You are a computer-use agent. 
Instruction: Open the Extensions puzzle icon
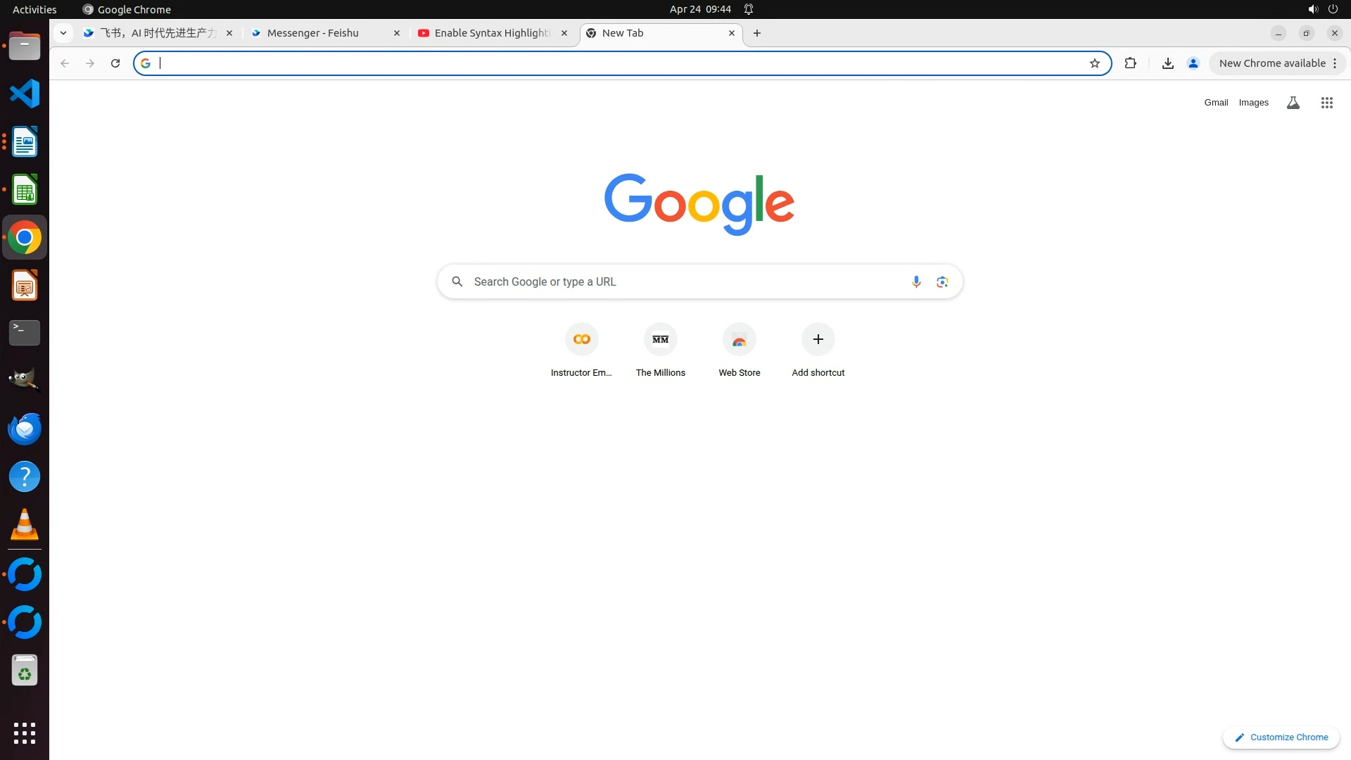pos(1130,63)
